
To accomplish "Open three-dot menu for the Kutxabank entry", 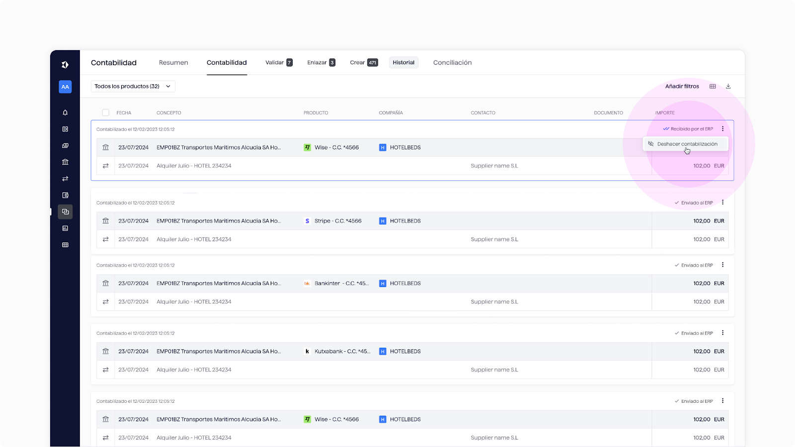I will pos(722,333).
